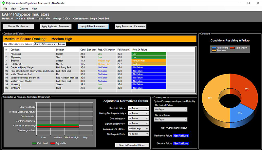Image resolution: width=262 pixels, height=150 pixels.
Task: Click the green Calculated legend marker
Action: coord(34,143)
